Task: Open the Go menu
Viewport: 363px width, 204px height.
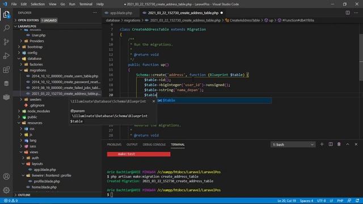Action: click(62, 4)
